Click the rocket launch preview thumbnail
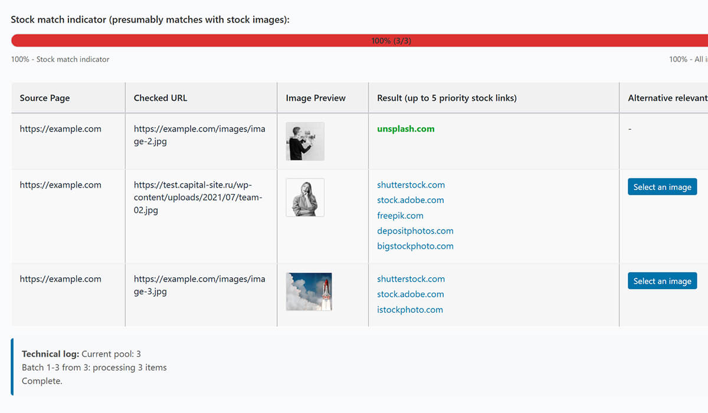This screenshot has width=708, height=413. click(309, 291)
